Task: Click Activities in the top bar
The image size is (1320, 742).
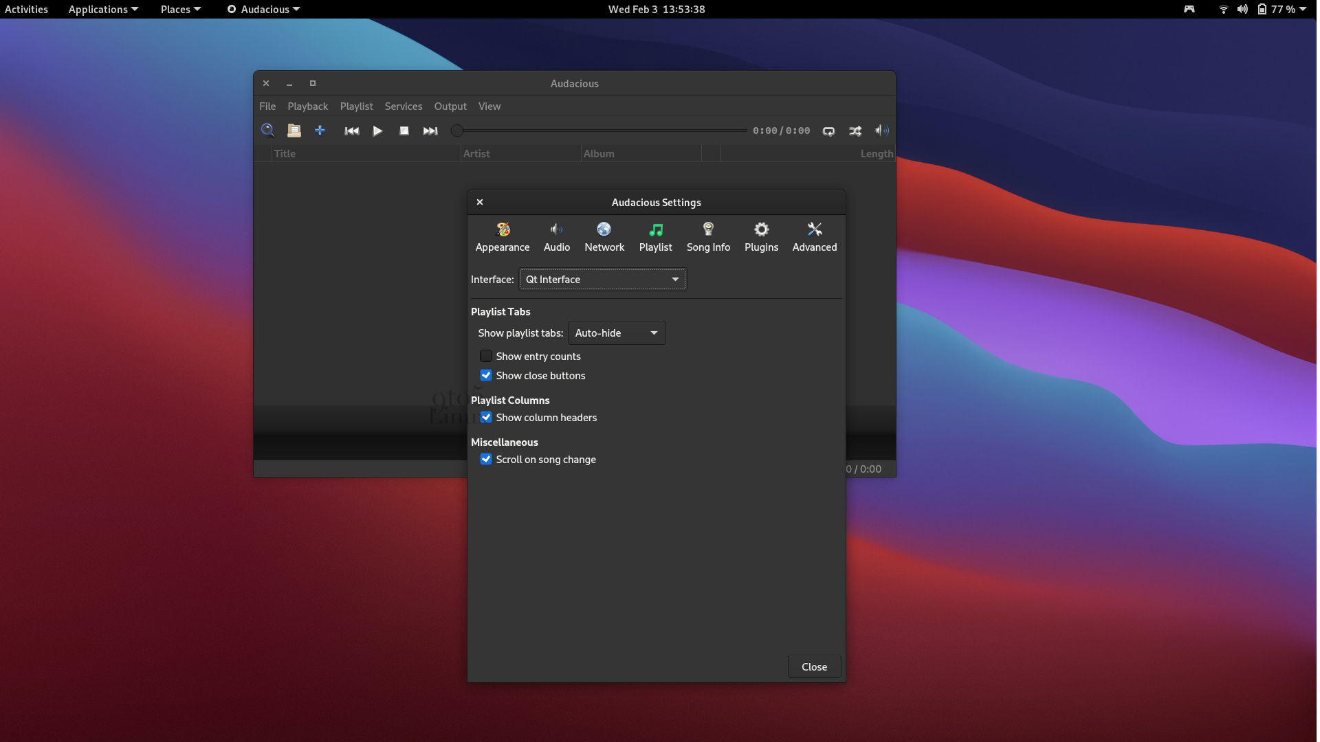Action: (25, 9)
